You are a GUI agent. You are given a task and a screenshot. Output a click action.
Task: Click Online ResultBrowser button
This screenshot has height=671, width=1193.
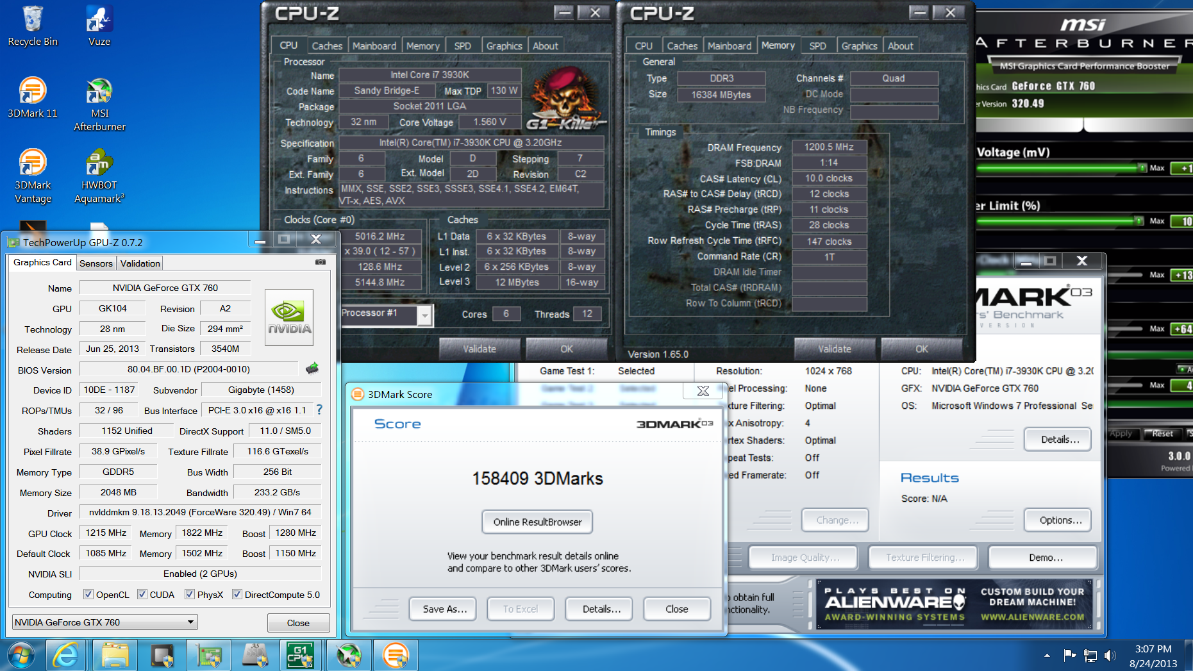[x=537, y=522]
